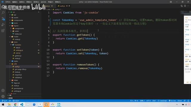Screen dimensions: 191x107
Task: Click the synchronize changes icon in status bar
Action: [10, 101]
